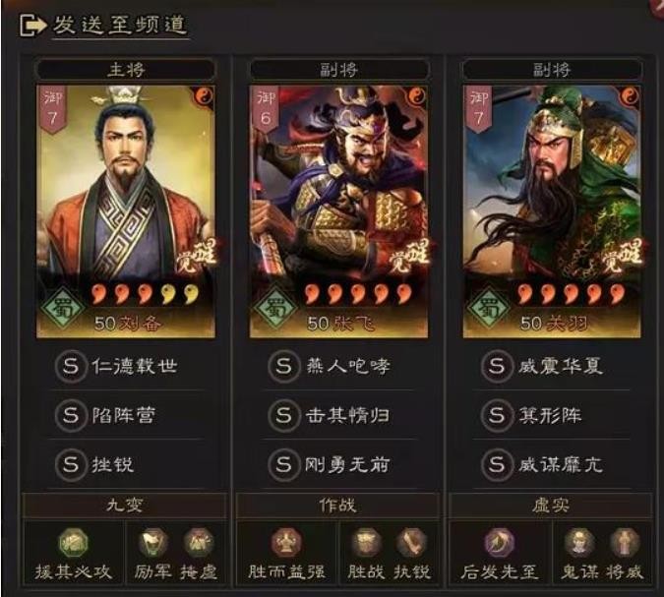Open the 后发先至 tactic icon

coord(500,543)
